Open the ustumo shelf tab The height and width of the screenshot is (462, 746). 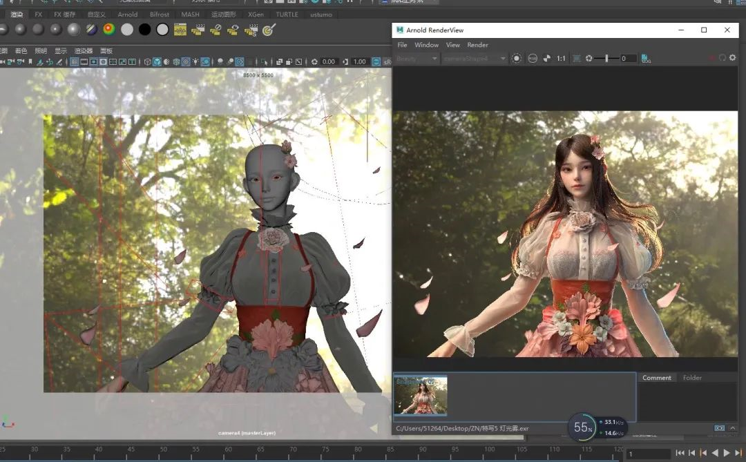pos(321,15)
